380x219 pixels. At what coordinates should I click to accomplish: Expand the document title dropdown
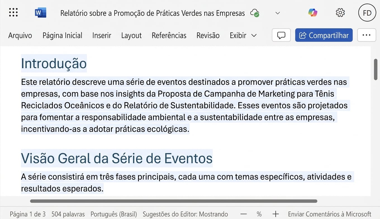277,13
